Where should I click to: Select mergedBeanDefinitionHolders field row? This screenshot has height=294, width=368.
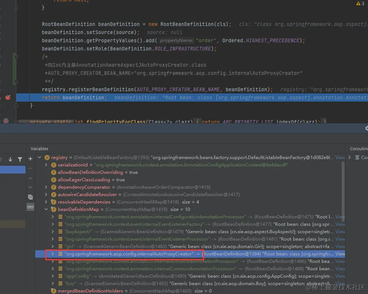[190, 291]
